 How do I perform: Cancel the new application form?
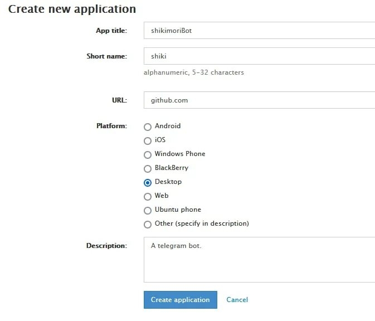237,300
